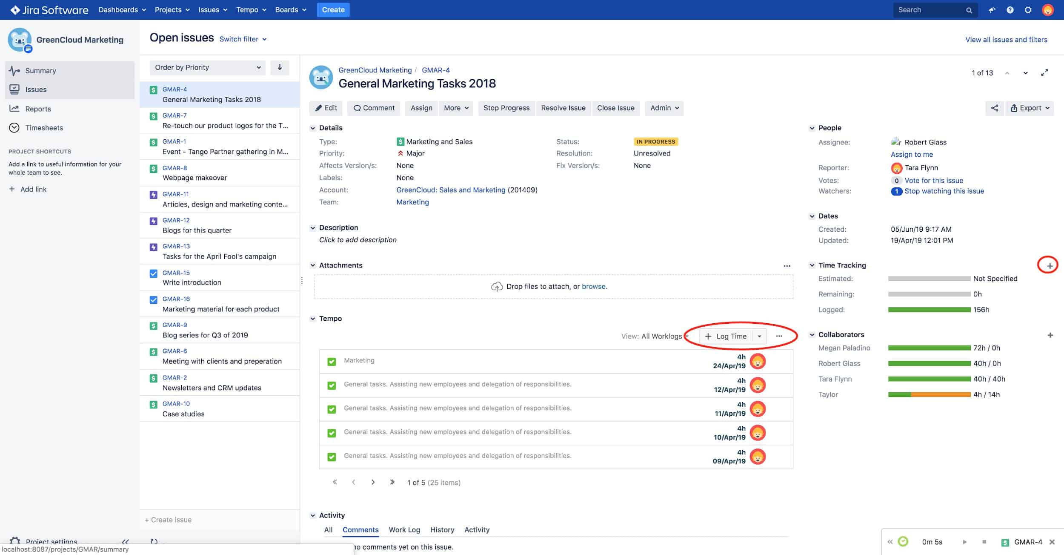Click the Logged 156h progress bar
The image size is (1064, 555).
(x=928, y=310)
